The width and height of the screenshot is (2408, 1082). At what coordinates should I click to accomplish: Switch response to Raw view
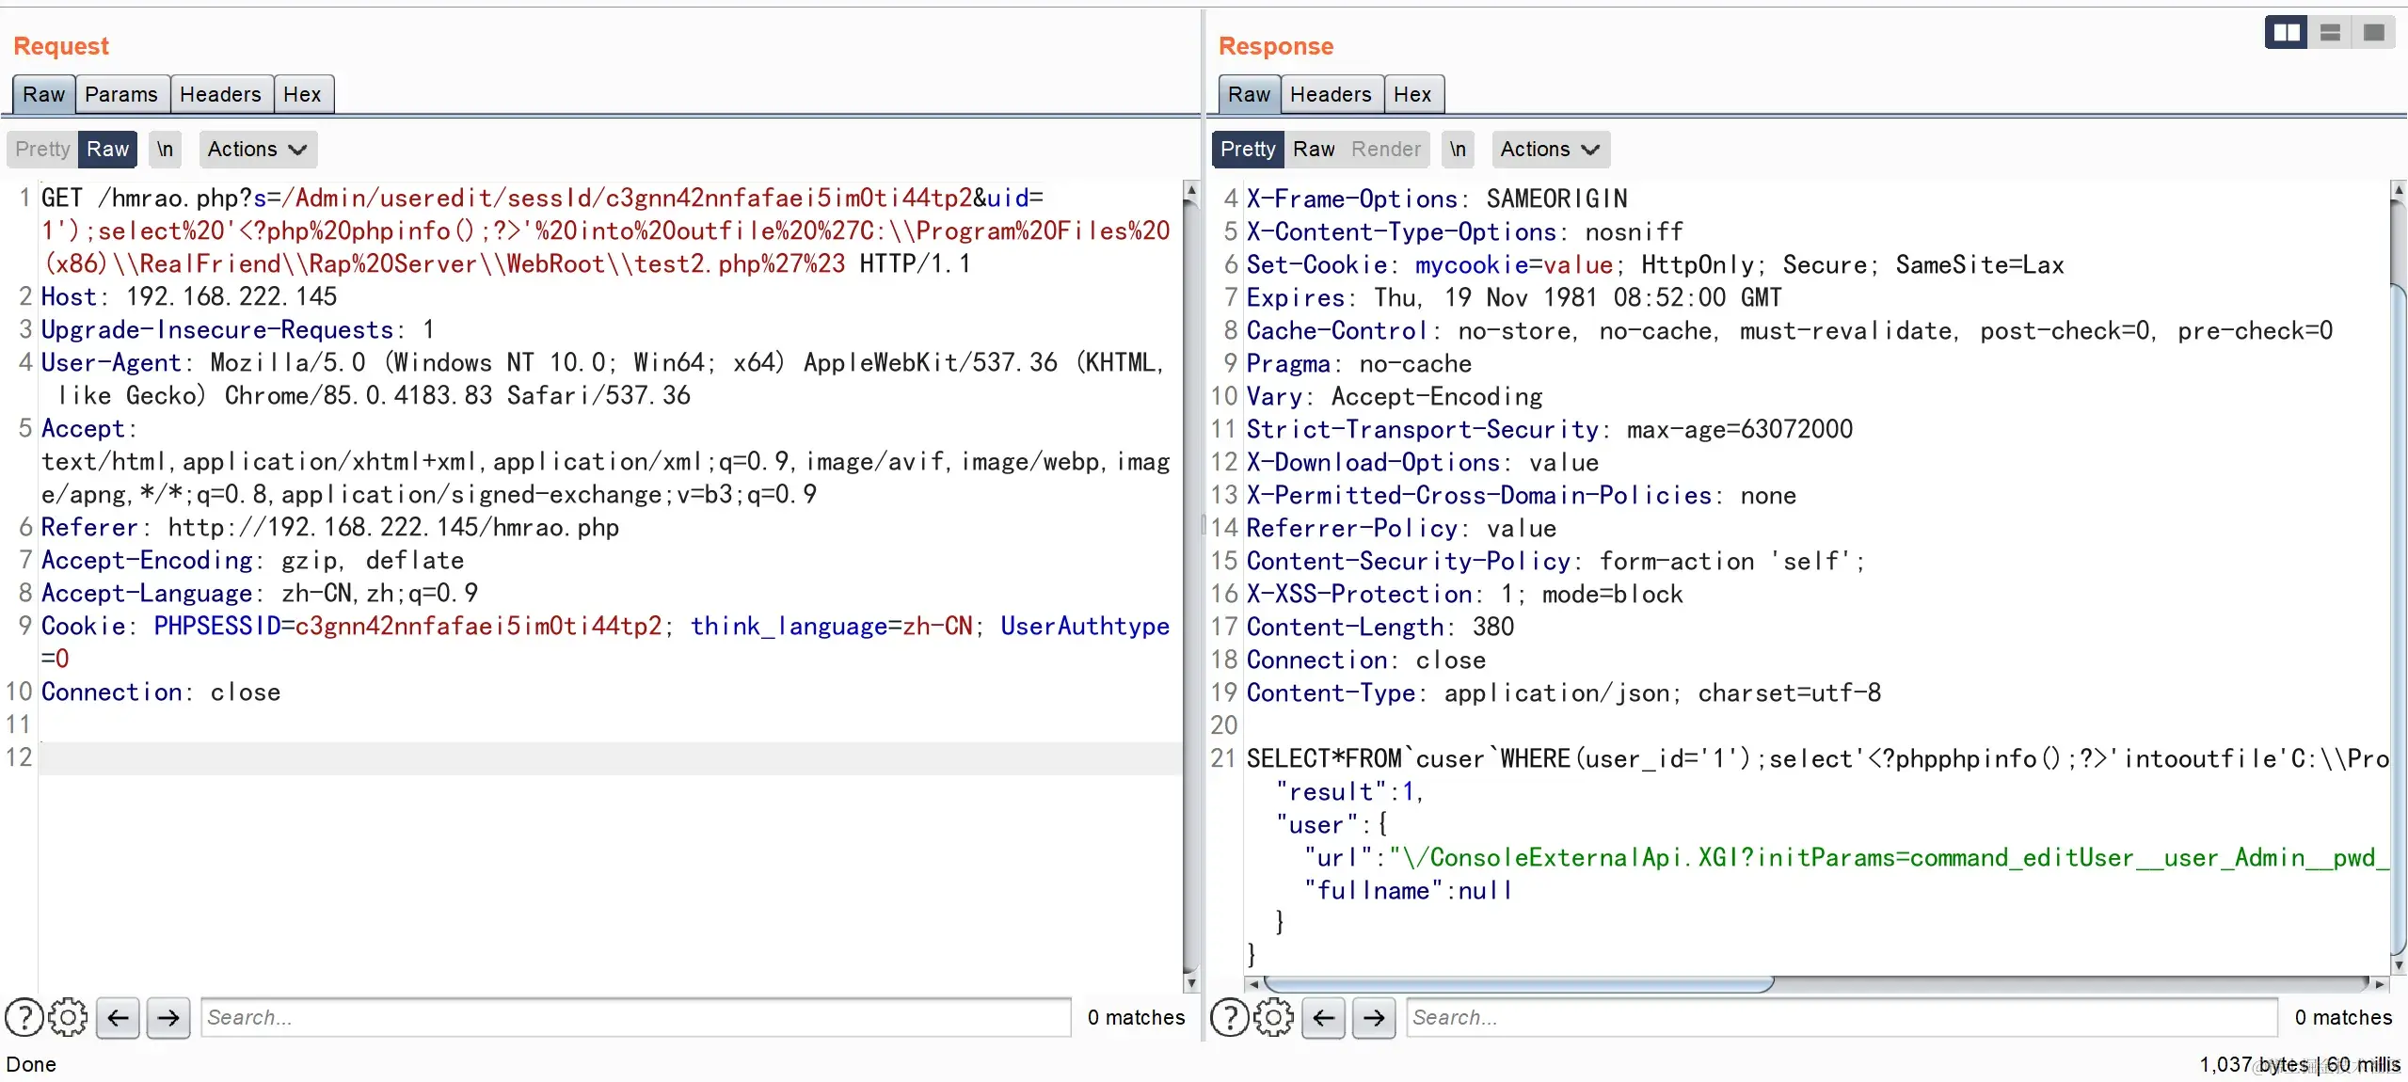[1314, 149]
